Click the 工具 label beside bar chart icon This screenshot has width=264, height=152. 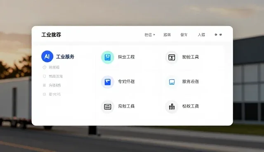[191, 106]
